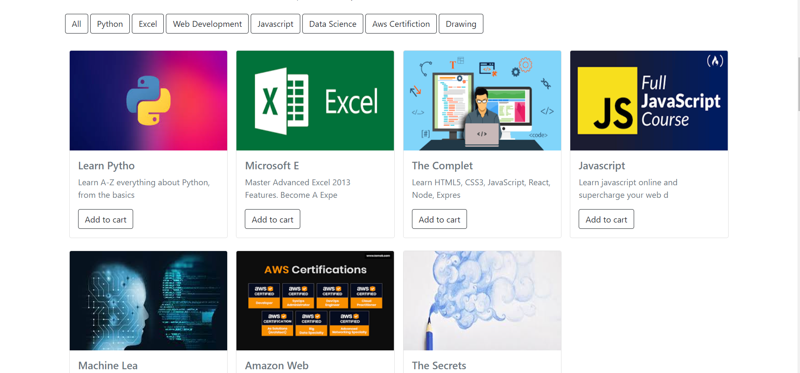This screenshot has width=800, height=373.
Task: Select the All category filter
Action: (76, 24)
